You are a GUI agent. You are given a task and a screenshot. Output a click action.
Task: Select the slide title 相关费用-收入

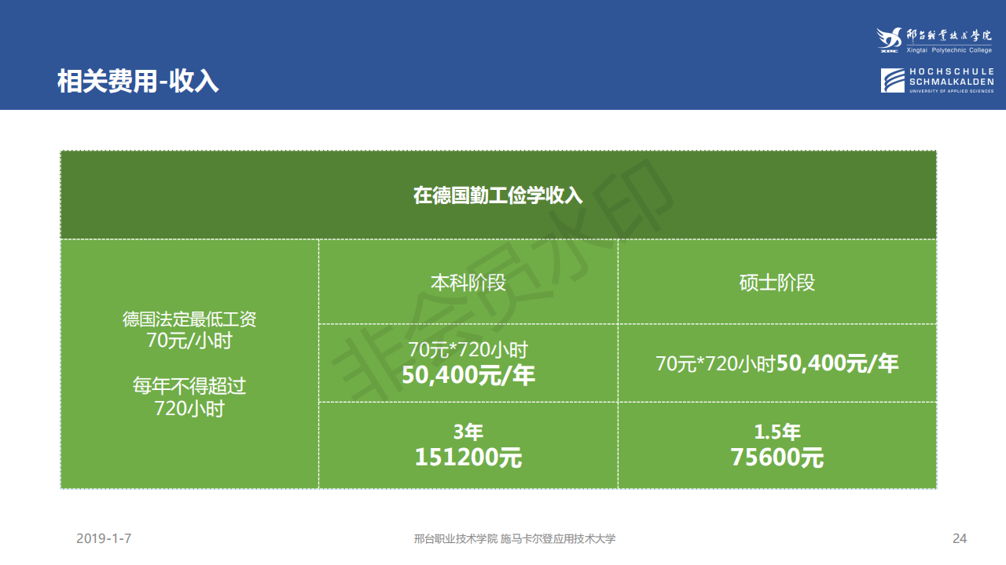tap(138, 81)
